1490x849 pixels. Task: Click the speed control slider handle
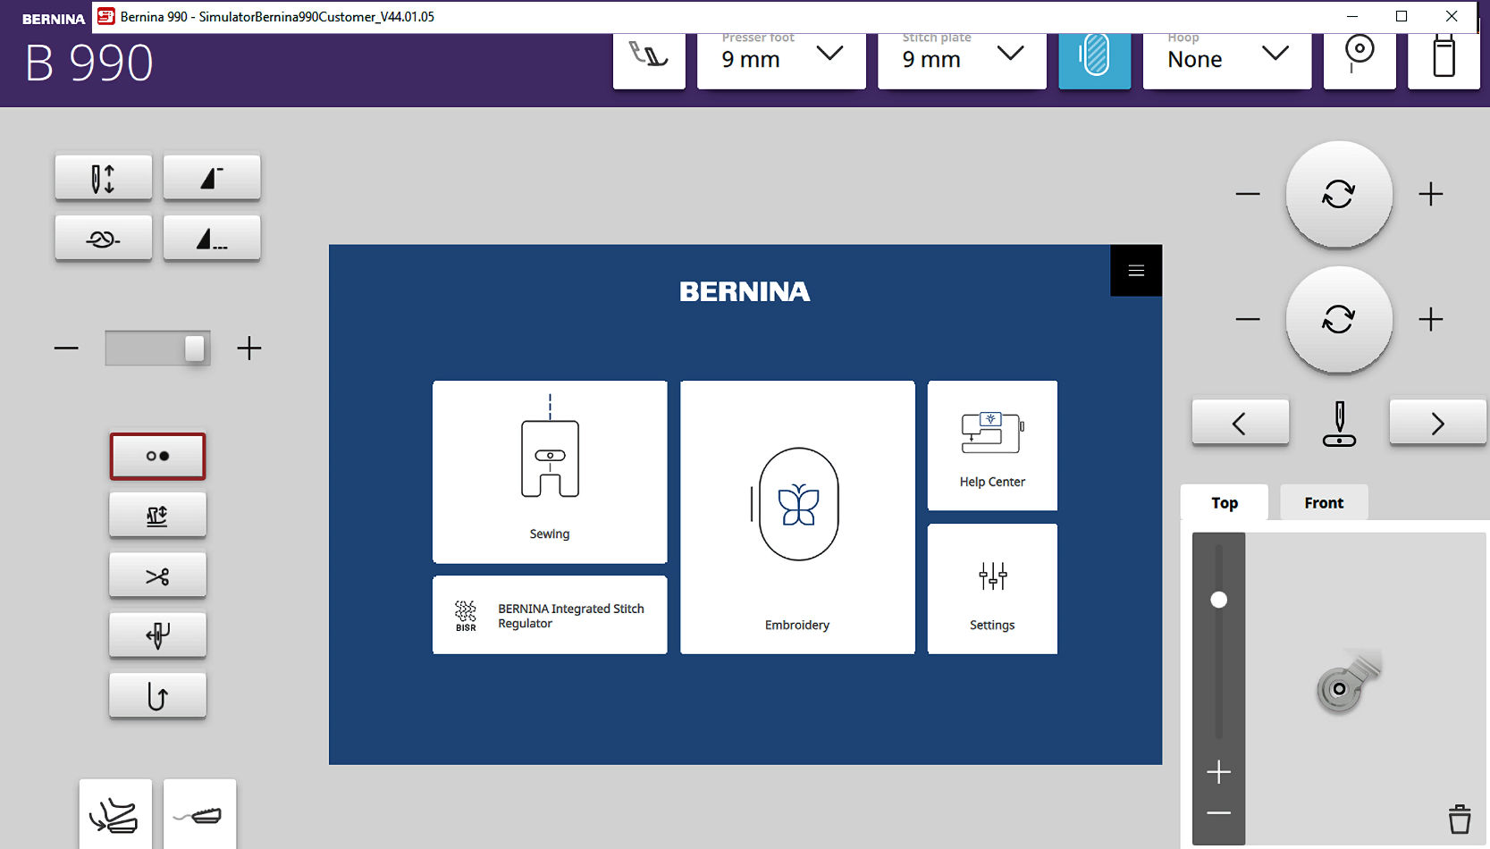coord(194,348)
